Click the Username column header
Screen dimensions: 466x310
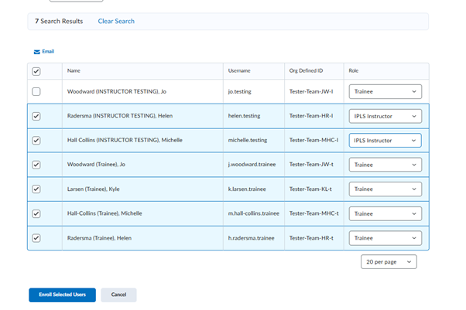pos(239,70)
